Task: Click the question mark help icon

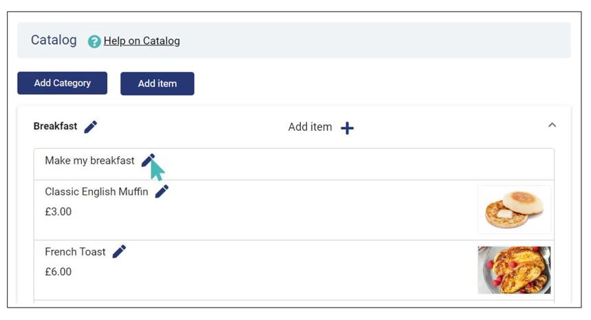Action: pyautogui.click(x=94, y=41)
